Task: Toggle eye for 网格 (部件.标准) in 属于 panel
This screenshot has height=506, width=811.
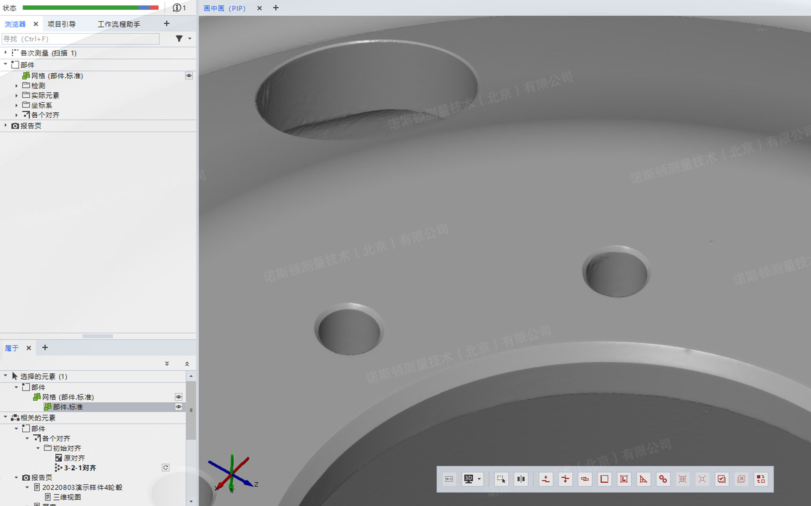Action: point(179,397)
